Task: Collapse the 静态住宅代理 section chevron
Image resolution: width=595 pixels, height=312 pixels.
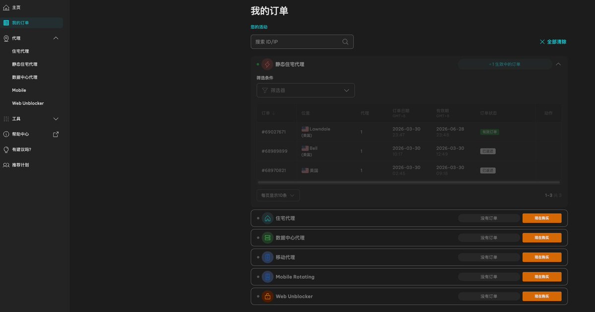Action: pos(558,64)
